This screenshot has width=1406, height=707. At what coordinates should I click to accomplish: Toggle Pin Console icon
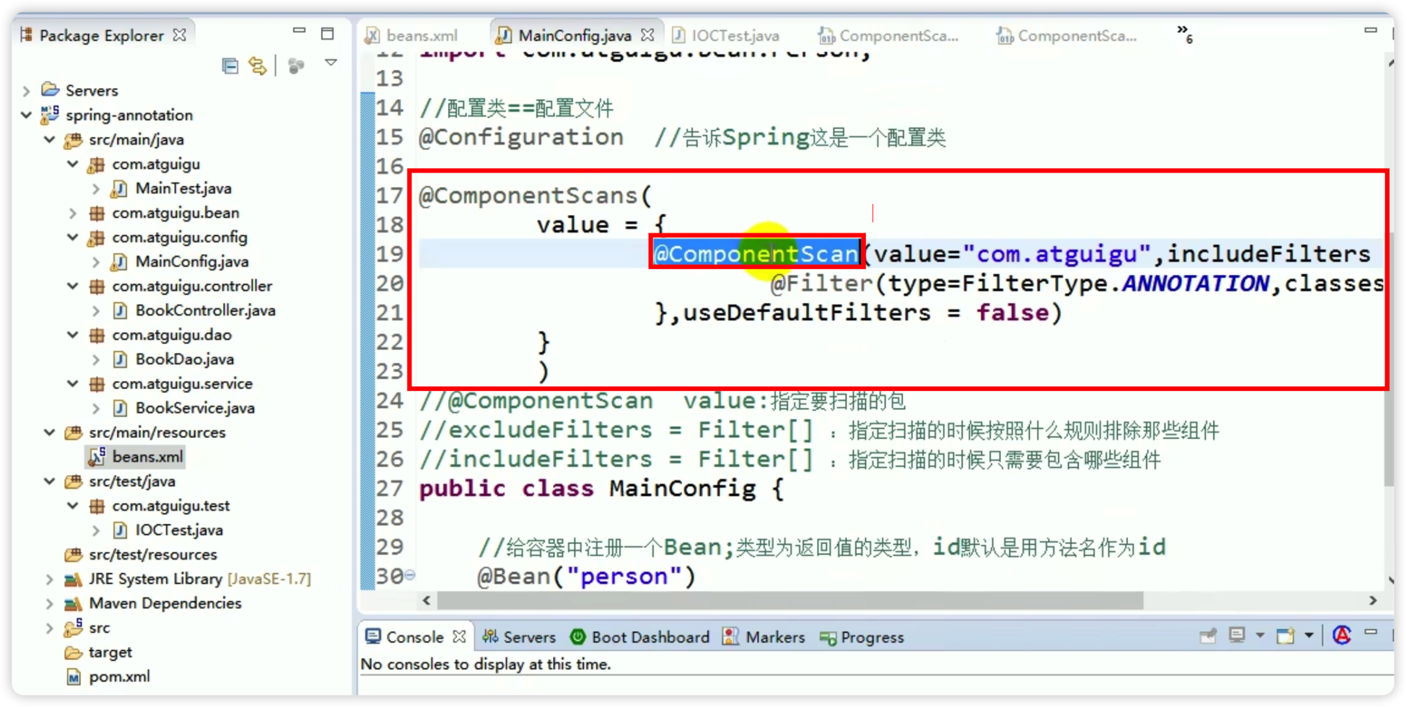[1208, 635]
